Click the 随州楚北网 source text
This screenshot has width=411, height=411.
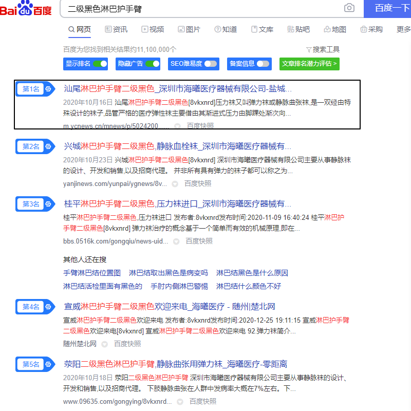pos(80,344)
